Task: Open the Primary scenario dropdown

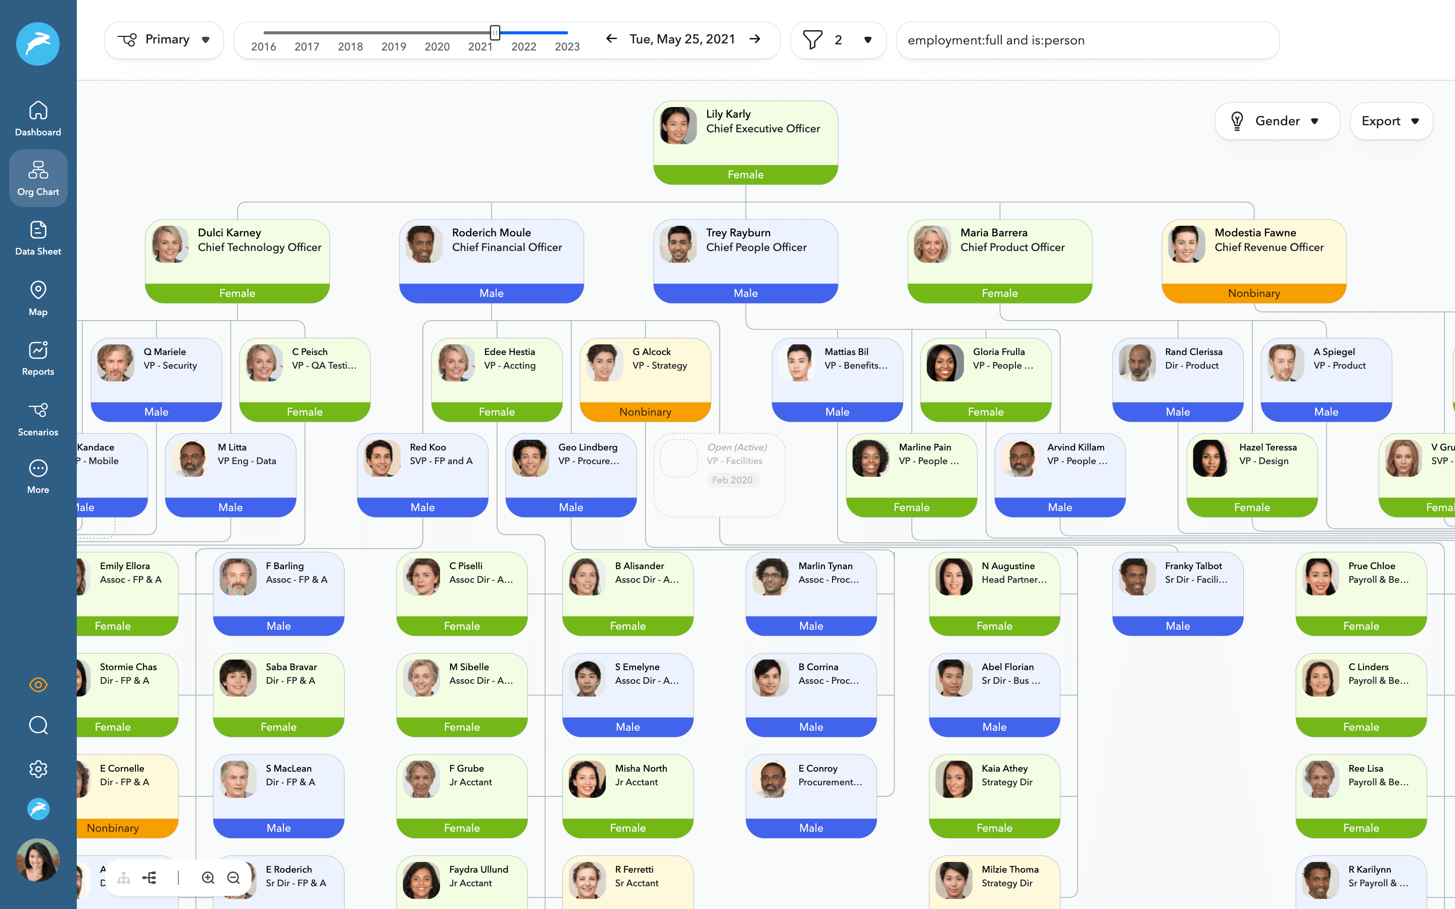Action: [164, 40]
